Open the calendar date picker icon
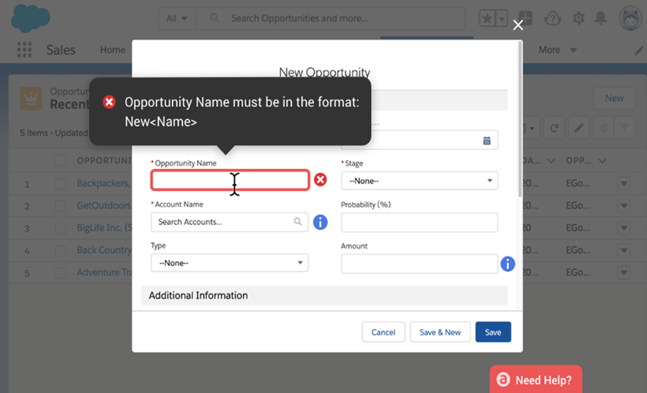The image size is (647, 393). point(487,140)
